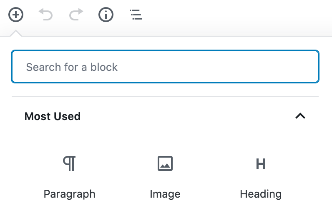
Task: Click the pilcrow Paragraph icon
Action: (69, 163)
